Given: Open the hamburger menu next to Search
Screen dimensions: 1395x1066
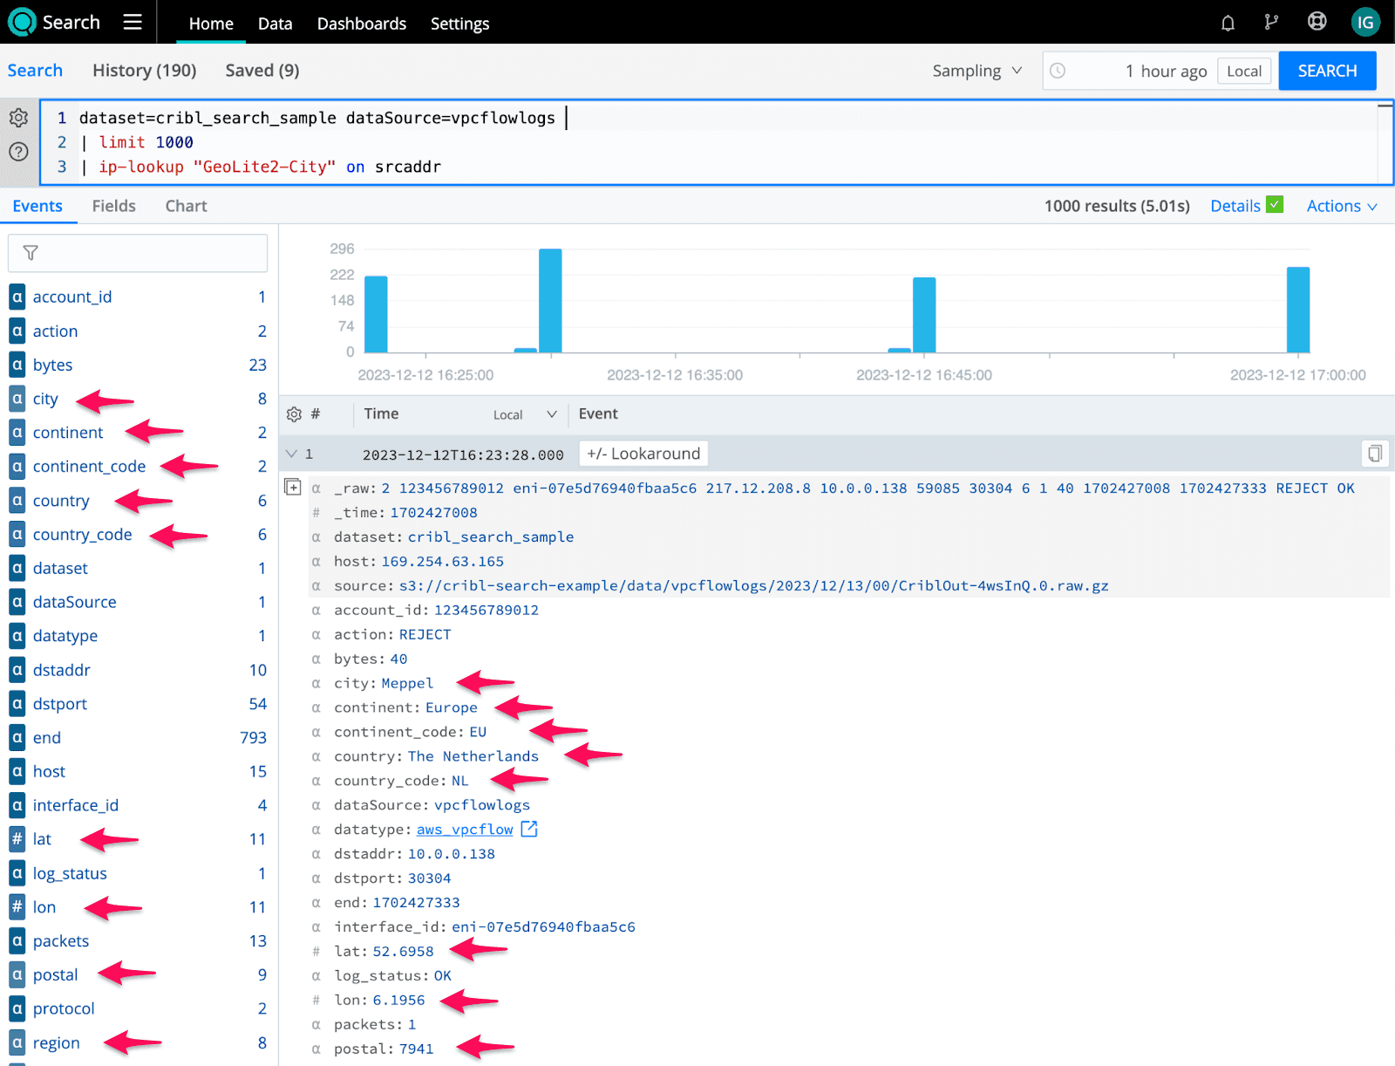Looking at the screenshot, I should (133, 22).
